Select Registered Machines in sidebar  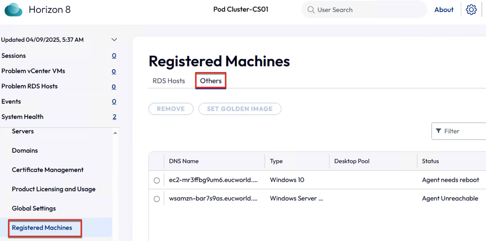coord(42,228)
